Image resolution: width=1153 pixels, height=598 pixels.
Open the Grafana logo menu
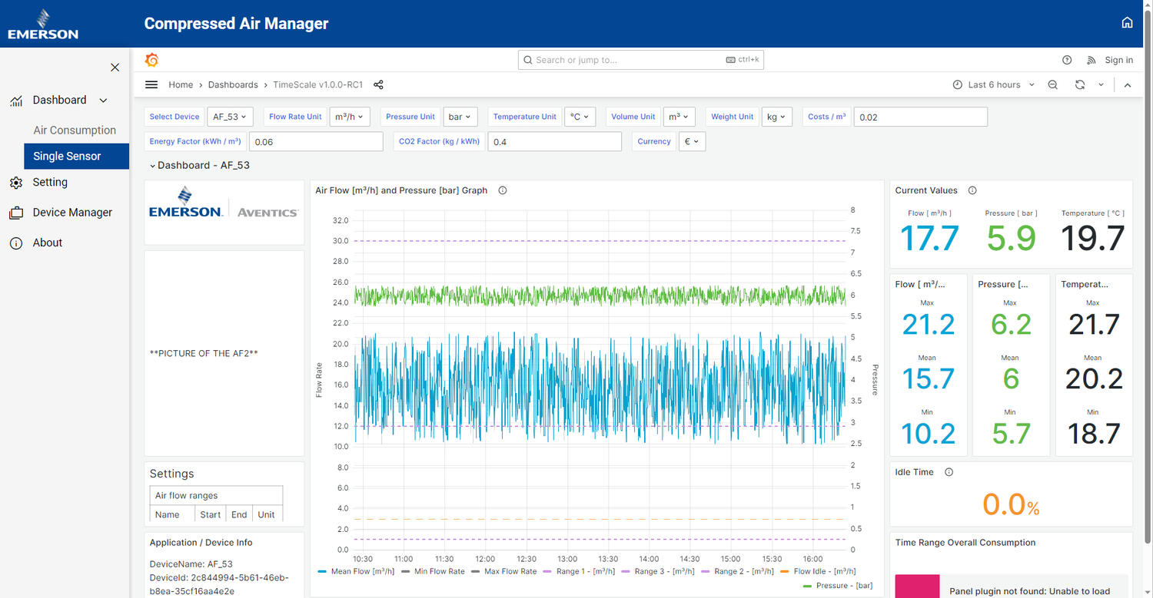pos(152,60)
